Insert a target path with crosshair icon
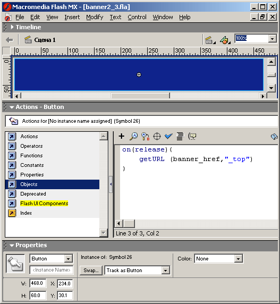 (157, 136)
